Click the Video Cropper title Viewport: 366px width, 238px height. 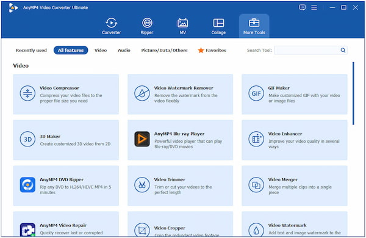[x=170, y=228]
